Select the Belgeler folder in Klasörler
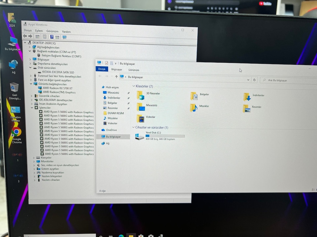The image size is (317, 237). (x=200, y=96)
